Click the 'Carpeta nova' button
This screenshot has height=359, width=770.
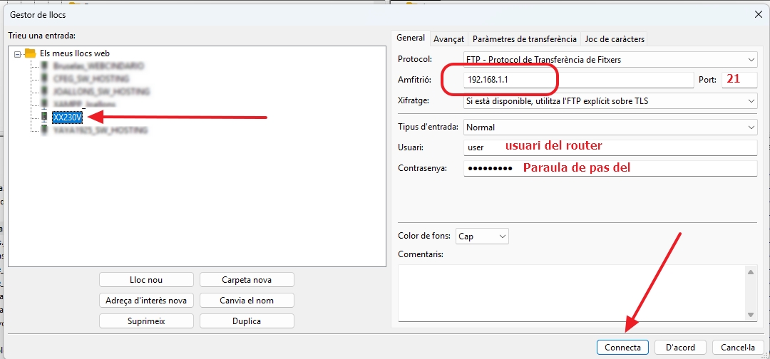pos(247,280)
